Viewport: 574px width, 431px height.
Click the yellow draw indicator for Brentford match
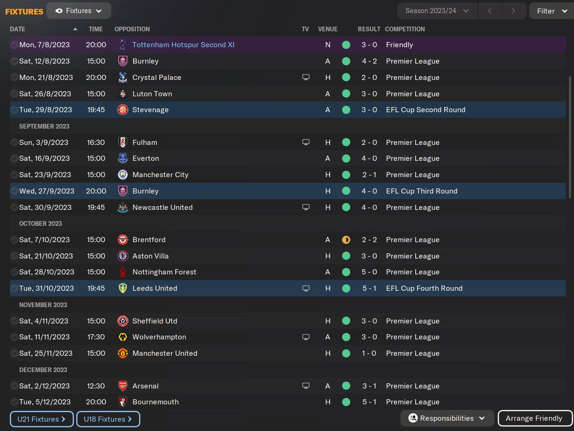[346, 240]
